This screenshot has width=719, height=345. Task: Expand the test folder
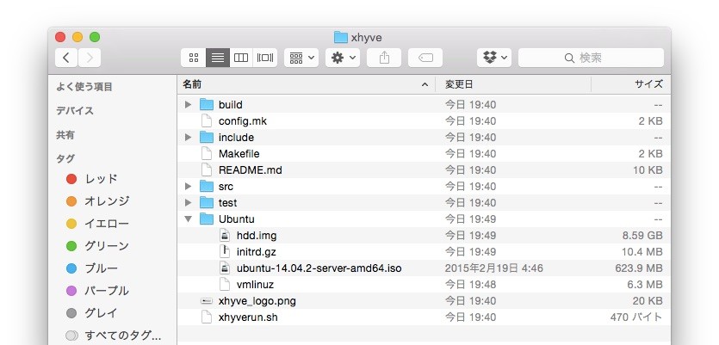pos(188,203)
